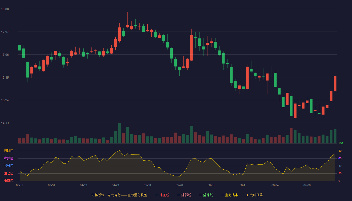Select the 出货区 zone label
This screenshot has width=352, height=201.
pyautogui.click(x=9, y=158)
